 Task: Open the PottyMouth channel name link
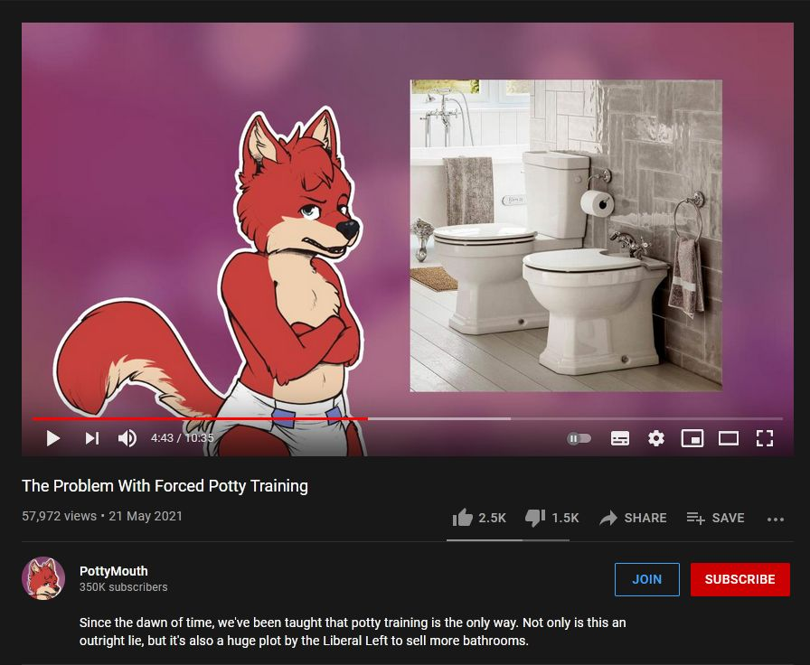pos(114,571)
